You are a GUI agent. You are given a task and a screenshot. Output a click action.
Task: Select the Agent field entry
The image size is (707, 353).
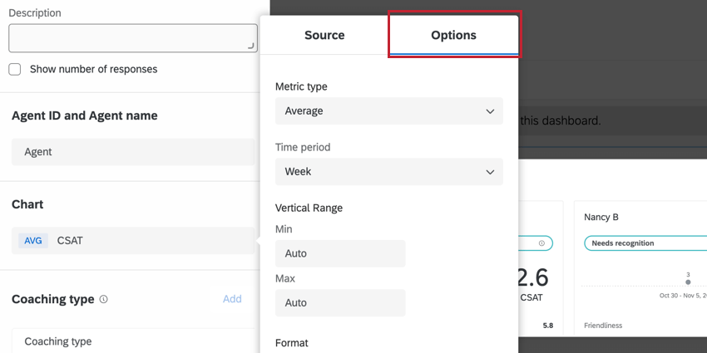point(133,152)
